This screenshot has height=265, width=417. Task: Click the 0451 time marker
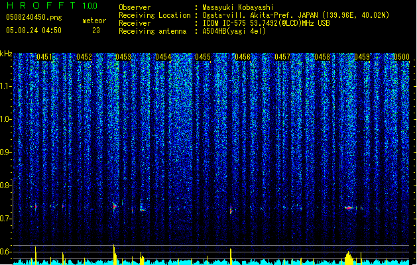click(x=44, y=57)
